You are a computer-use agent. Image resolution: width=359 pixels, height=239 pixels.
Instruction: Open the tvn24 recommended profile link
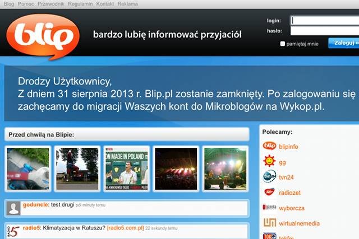286,177
